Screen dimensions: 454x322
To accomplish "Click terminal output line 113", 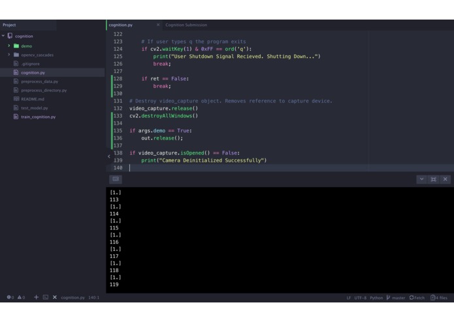I will pyautogui.click(x=114, y=200).
